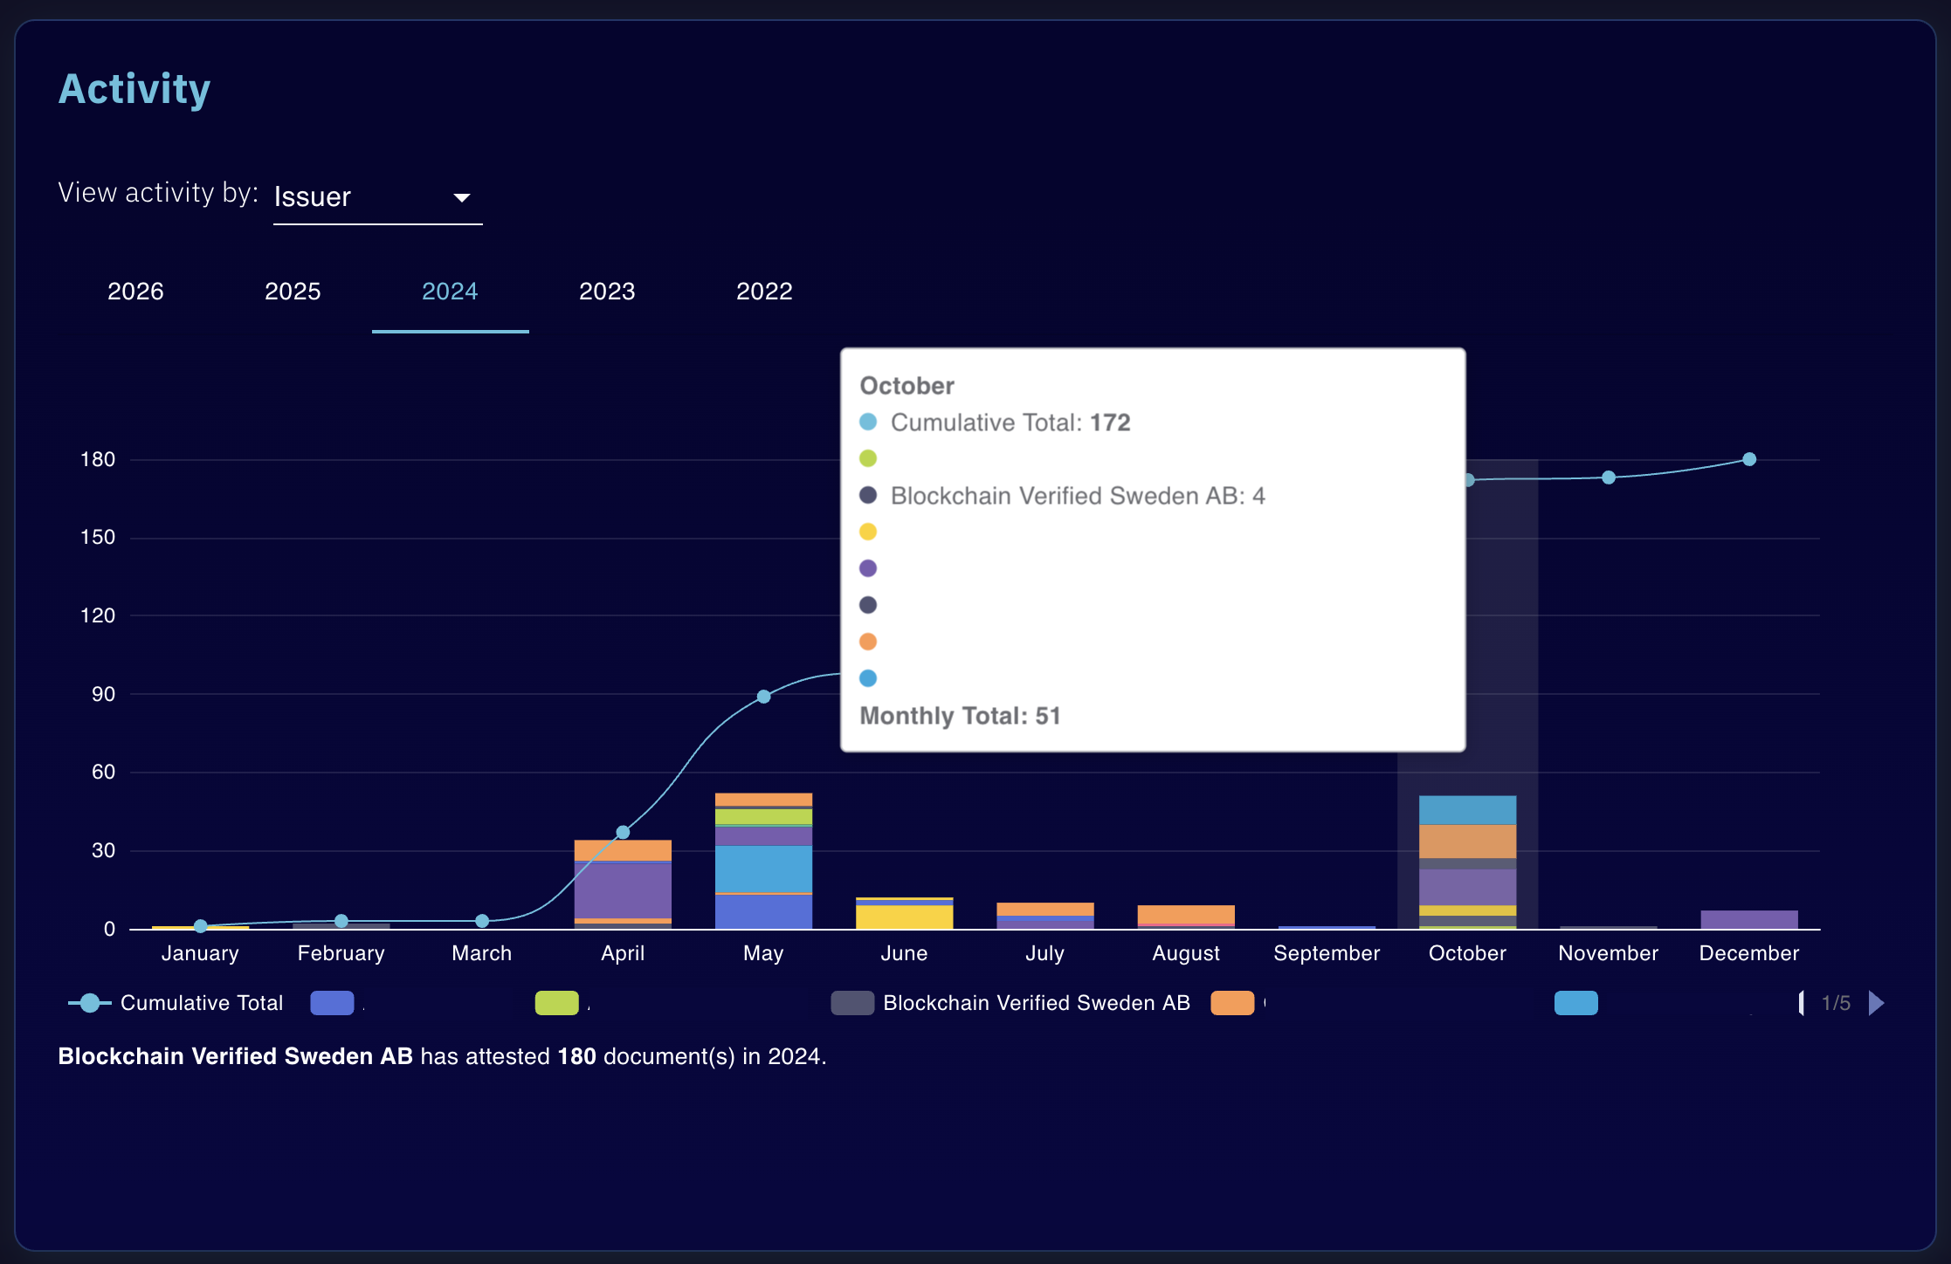Toggle Blockchain Verified Sweden AB gray legend swatch

pos(852,1003)
